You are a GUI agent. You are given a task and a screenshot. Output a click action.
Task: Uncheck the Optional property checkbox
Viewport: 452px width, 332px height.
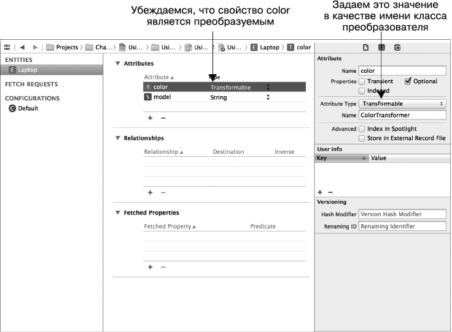tap(407, 81)
